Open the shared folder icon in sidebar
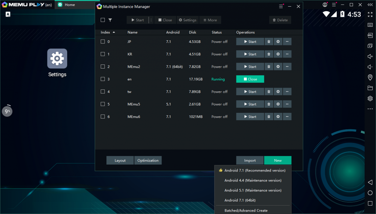The height and width of the screenshot is (214, 376). click(370, 88)
